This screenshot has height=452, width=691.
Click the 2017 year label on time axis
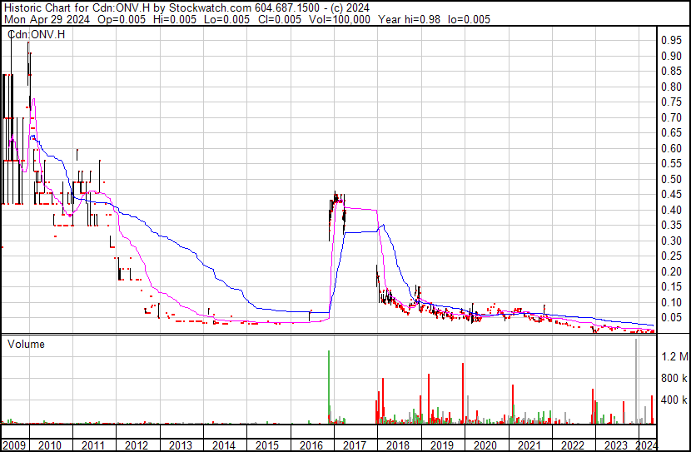355,445
